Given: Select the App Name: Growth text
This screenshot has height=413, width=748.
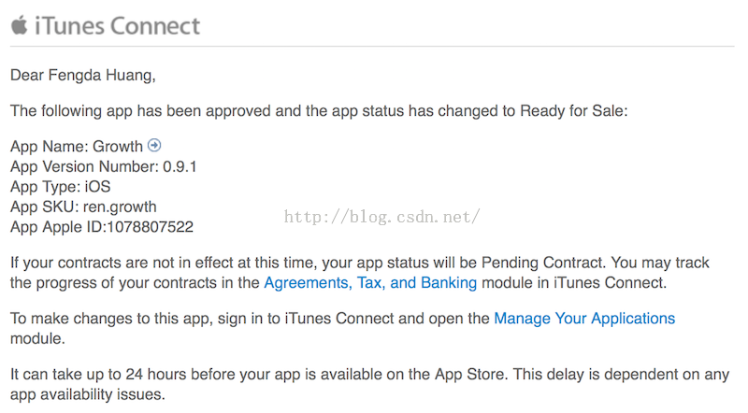Looking at the screenshot, I should (x=77, y=147).
